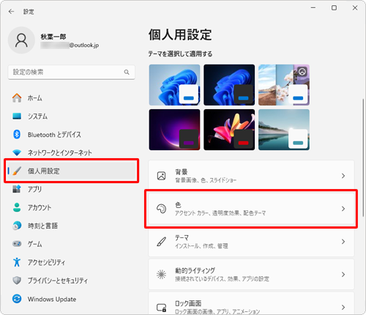
Task: Open ネットワークとインターネット settings
Action: (x=71, y=153)
